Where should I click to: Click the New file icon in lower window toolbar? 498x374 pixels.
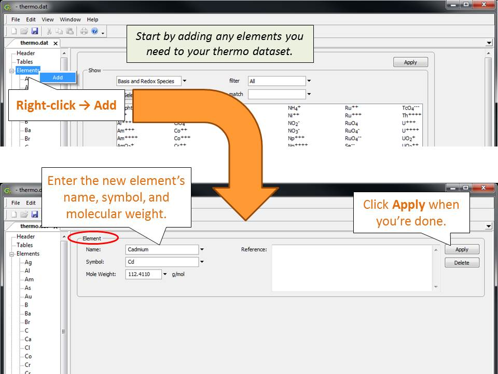pyautogui.click(x=14, y=214)
